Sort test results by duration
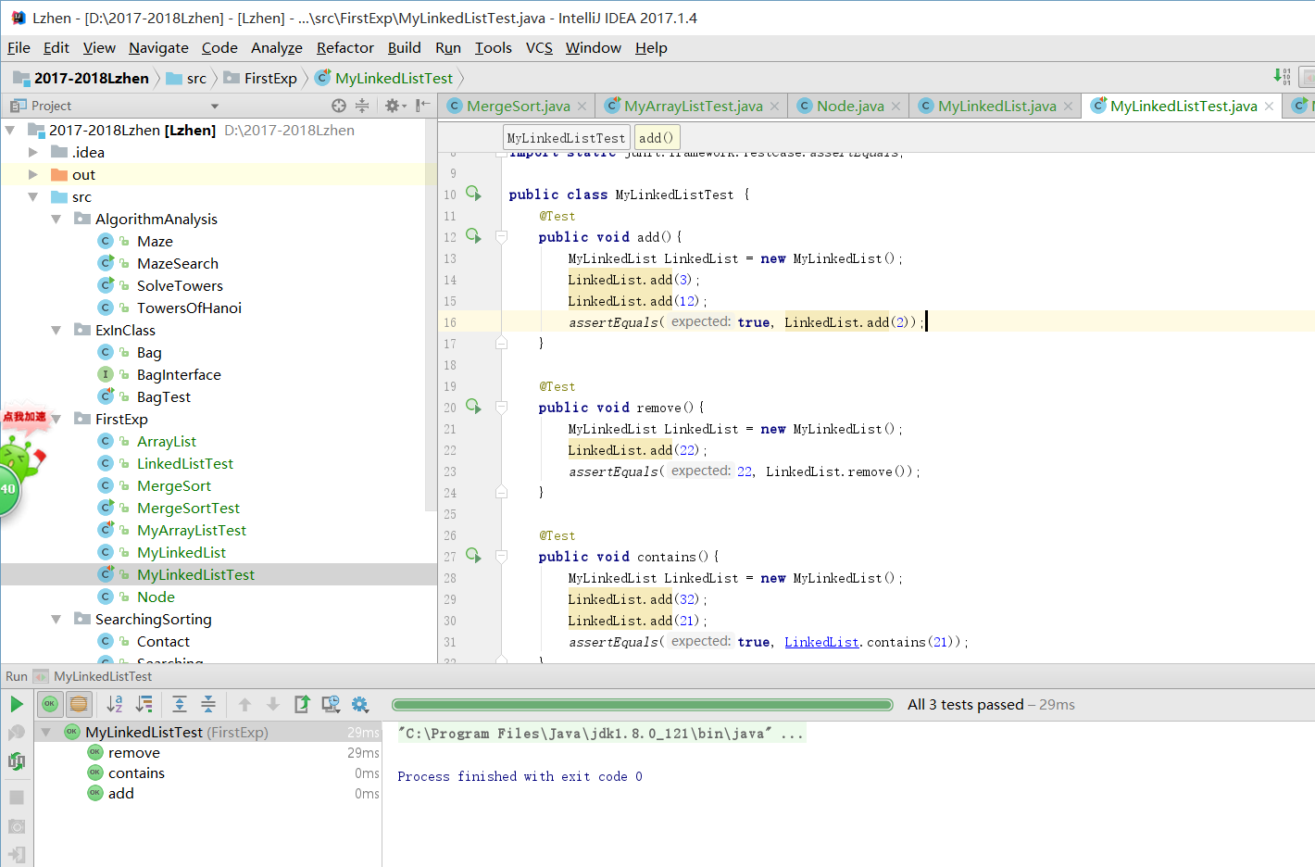 144,704
